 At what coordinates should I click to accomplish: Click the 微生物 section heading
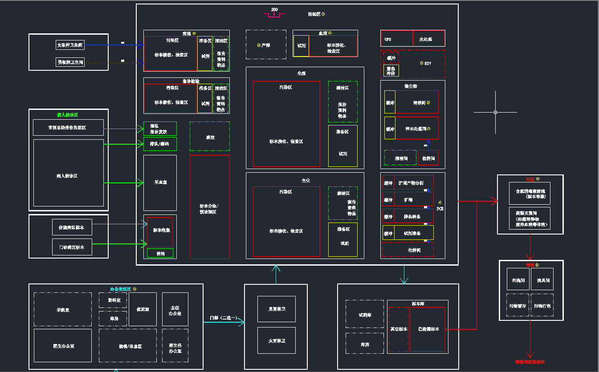pyautogui.click(x=410, y=86)
